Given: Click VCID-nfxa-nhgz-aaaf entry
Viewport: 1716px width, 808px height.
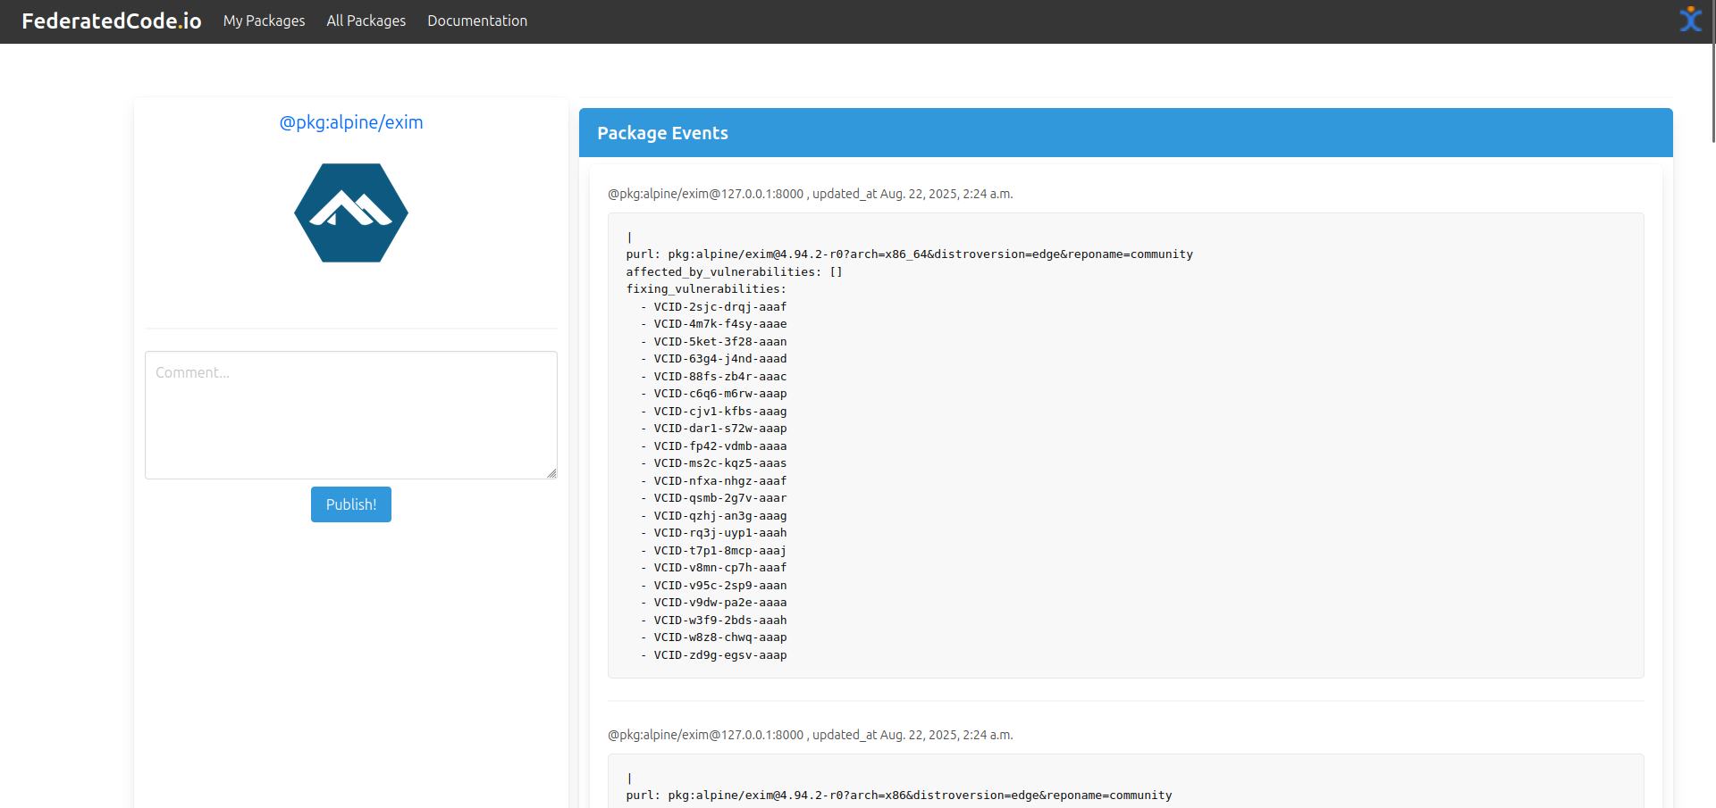Looking at the screenshot, I should coord(720,481).
